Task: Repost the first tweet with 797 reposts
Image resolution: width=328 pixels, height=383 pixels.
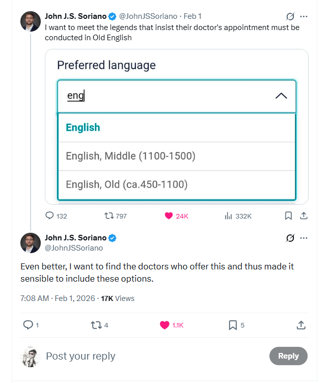Action: (109, 216)
